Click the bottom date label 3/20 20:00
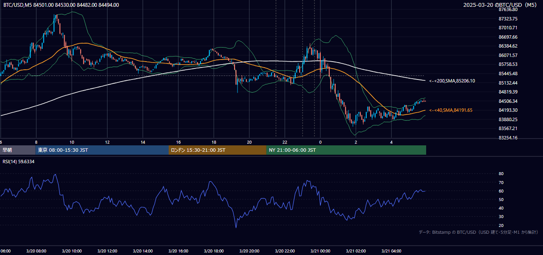The image size is (543, 255). tap(249, 251)
